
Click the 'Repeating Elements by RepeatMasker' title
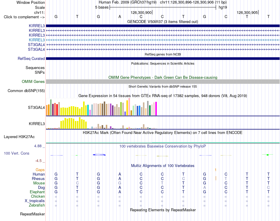click(163, 210)
